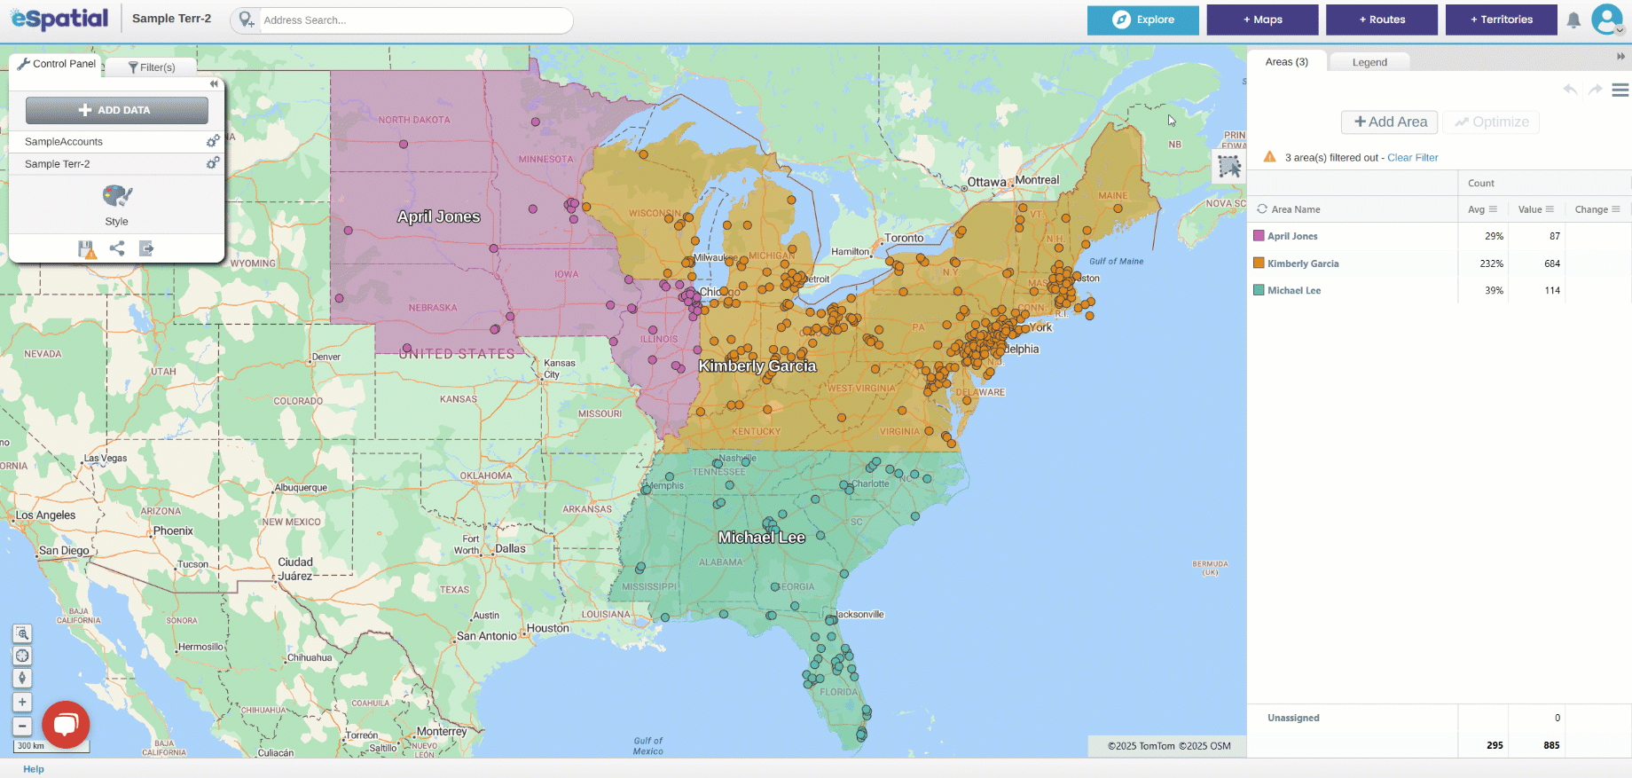1632x778 pixels.
Task: Click the Kimberly Garcia map territory label
Action: click(x=757, y=365)
